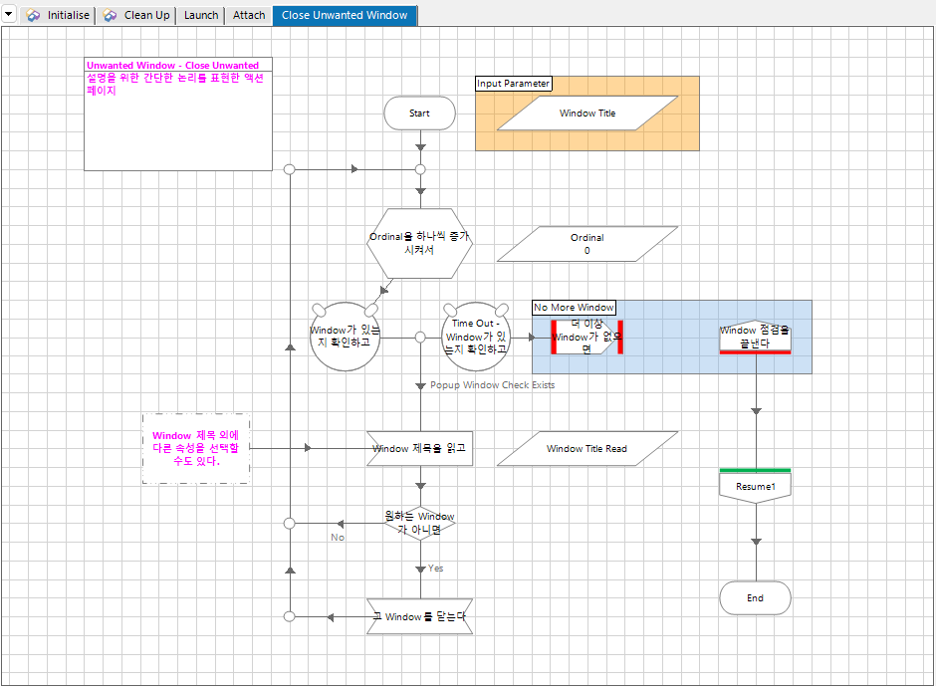This screenshot has height=687, width=936.
Task: Select the 'Window 제목을 읽고' read stage
Action: tap(419, 449)
